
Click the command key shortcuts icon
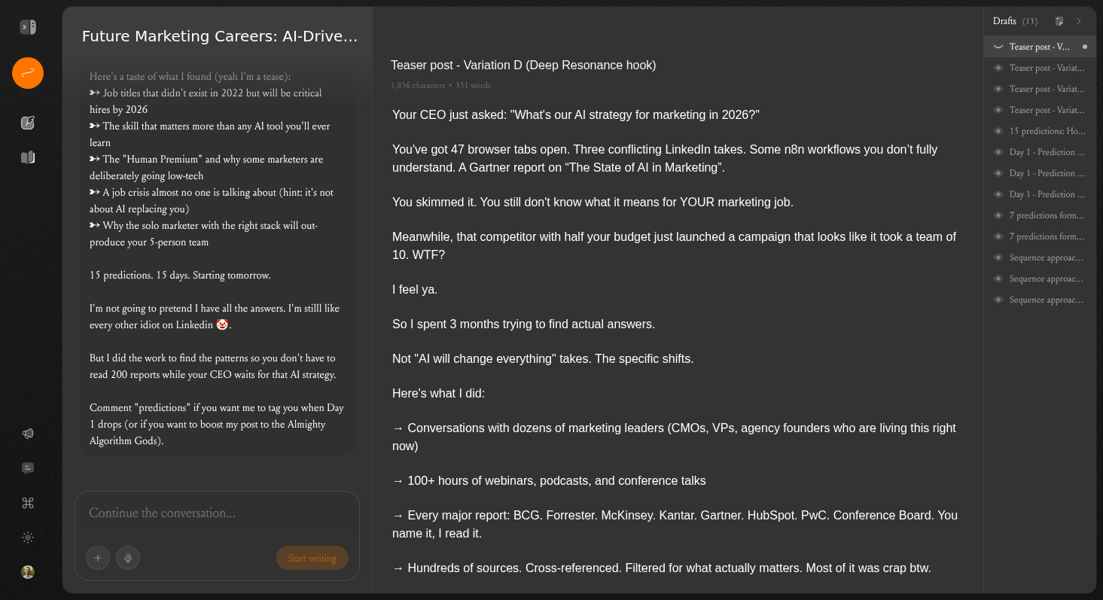(28, 503)
